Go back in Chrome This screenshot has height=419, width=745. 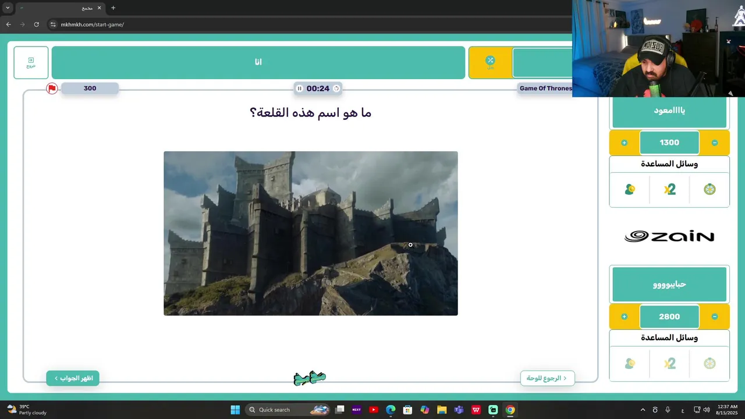[x=8, y=24]
